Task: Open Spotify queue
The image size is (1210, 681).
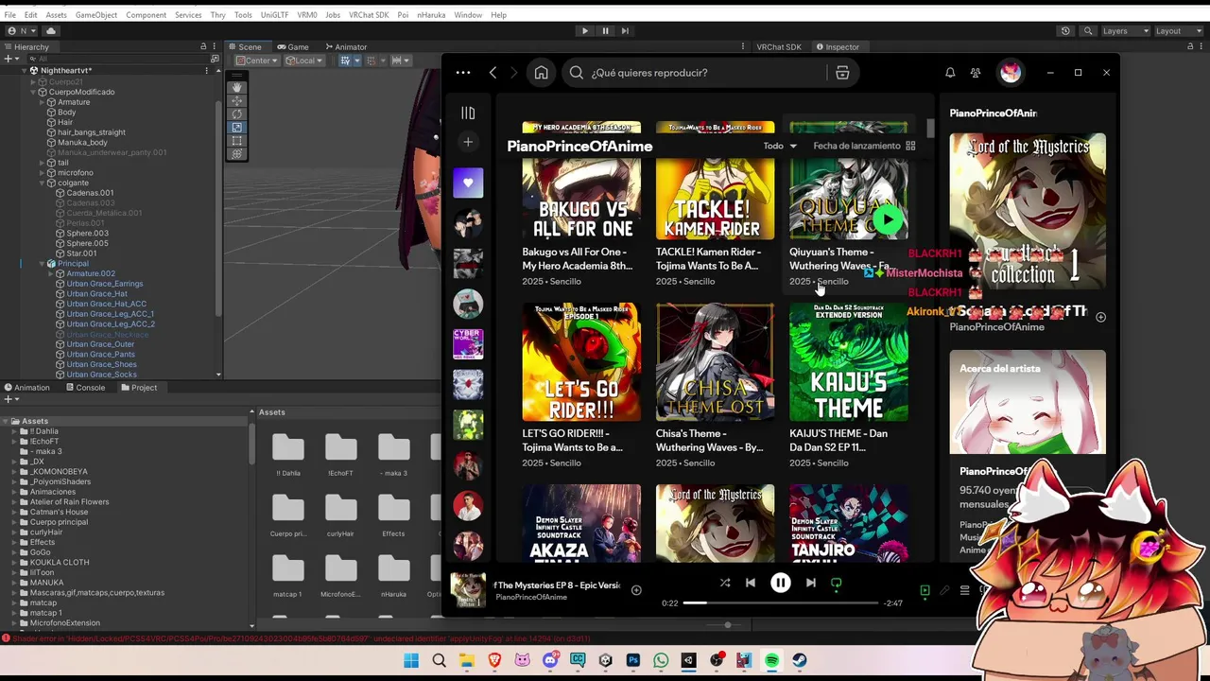Action: (964, 590)
